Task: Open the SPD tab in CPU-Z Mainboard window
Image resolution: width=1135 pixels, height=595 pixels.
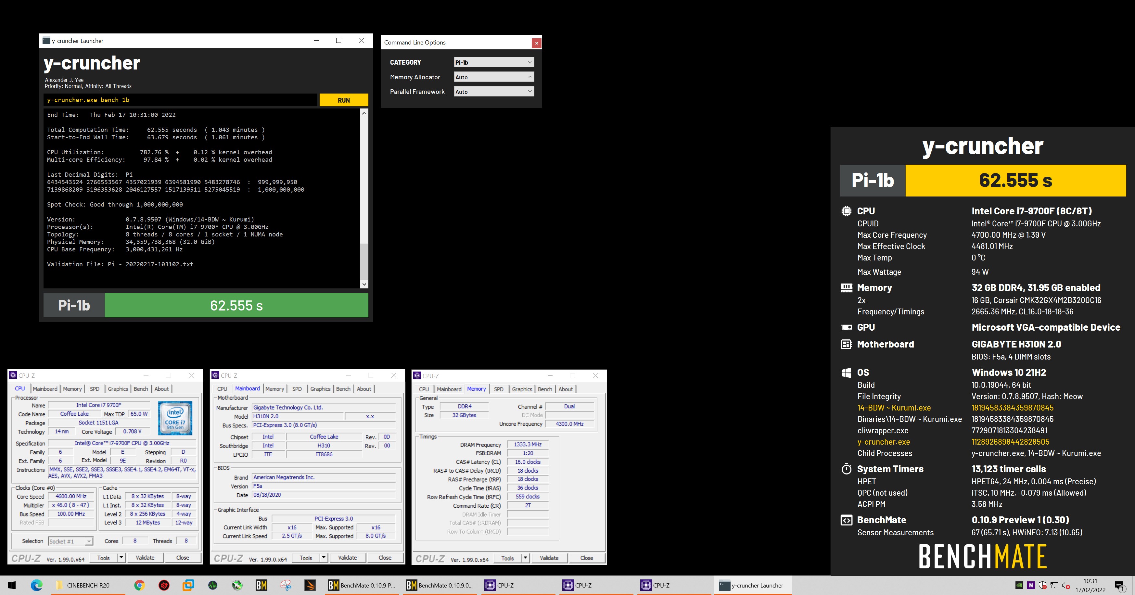Action: pyautogui.click(x=297, y=389)
